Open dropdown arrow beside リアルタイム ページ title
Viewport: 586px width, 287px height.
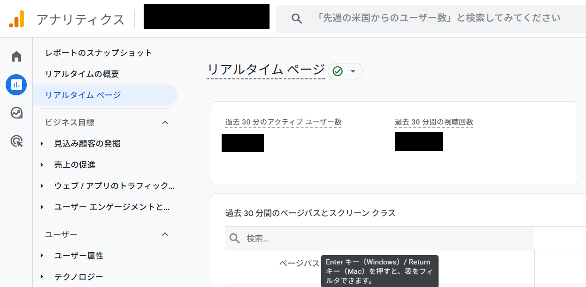pyautogui.click(x=353, y=71)
